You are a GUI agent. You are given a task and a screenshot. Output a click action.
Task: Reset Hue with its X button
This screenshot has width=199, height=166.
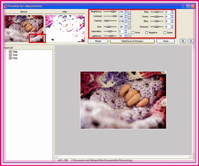point(129,27)
